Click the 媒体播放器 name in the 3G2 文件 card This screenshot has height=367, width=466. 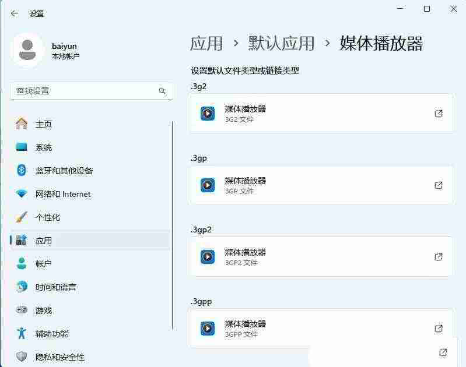tap(245, 109)
